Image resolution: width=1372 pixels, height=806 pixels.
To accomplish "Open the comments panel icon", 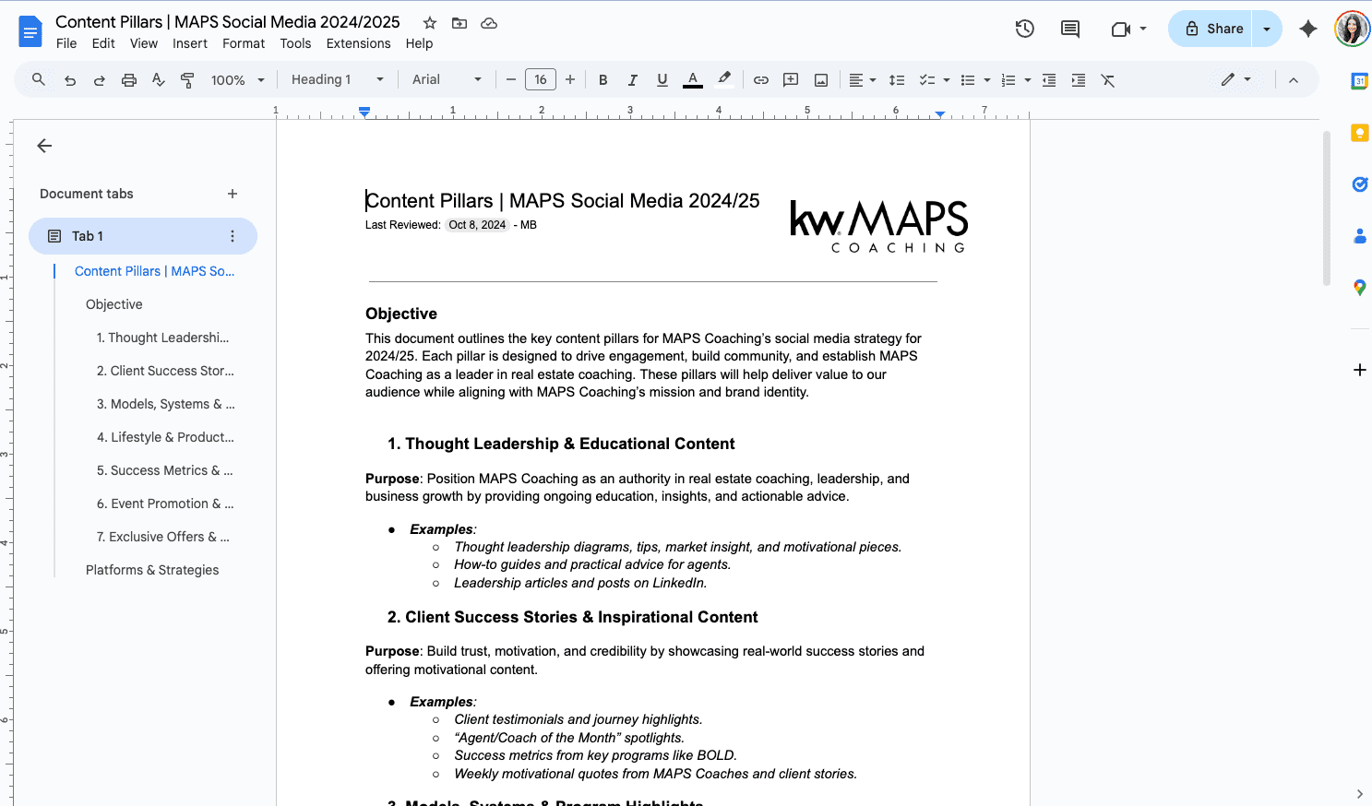I will [1069, 29].
